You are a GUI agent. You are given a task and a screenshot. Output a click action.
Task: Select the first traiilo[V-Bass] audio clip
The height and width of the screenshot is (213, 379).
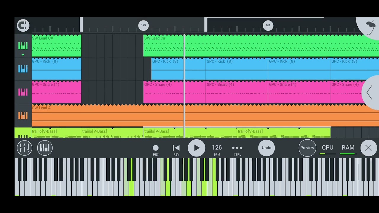[x=57, y=133]
